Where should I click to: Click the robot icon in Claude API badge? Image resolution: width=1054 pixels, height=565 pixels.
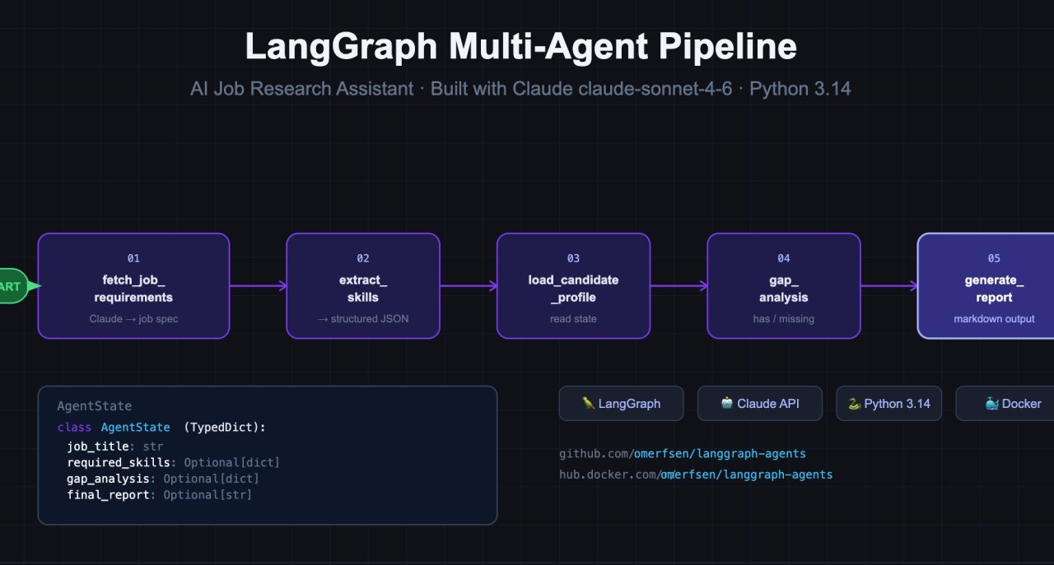point(726,404)
